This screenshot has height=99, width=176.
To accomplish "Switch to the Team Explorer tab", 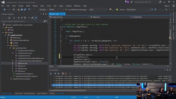I will coord(42,93).
